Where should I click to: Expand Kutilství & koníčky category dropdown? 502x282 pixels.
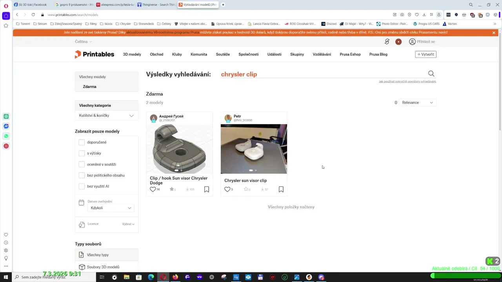(107, 116)
